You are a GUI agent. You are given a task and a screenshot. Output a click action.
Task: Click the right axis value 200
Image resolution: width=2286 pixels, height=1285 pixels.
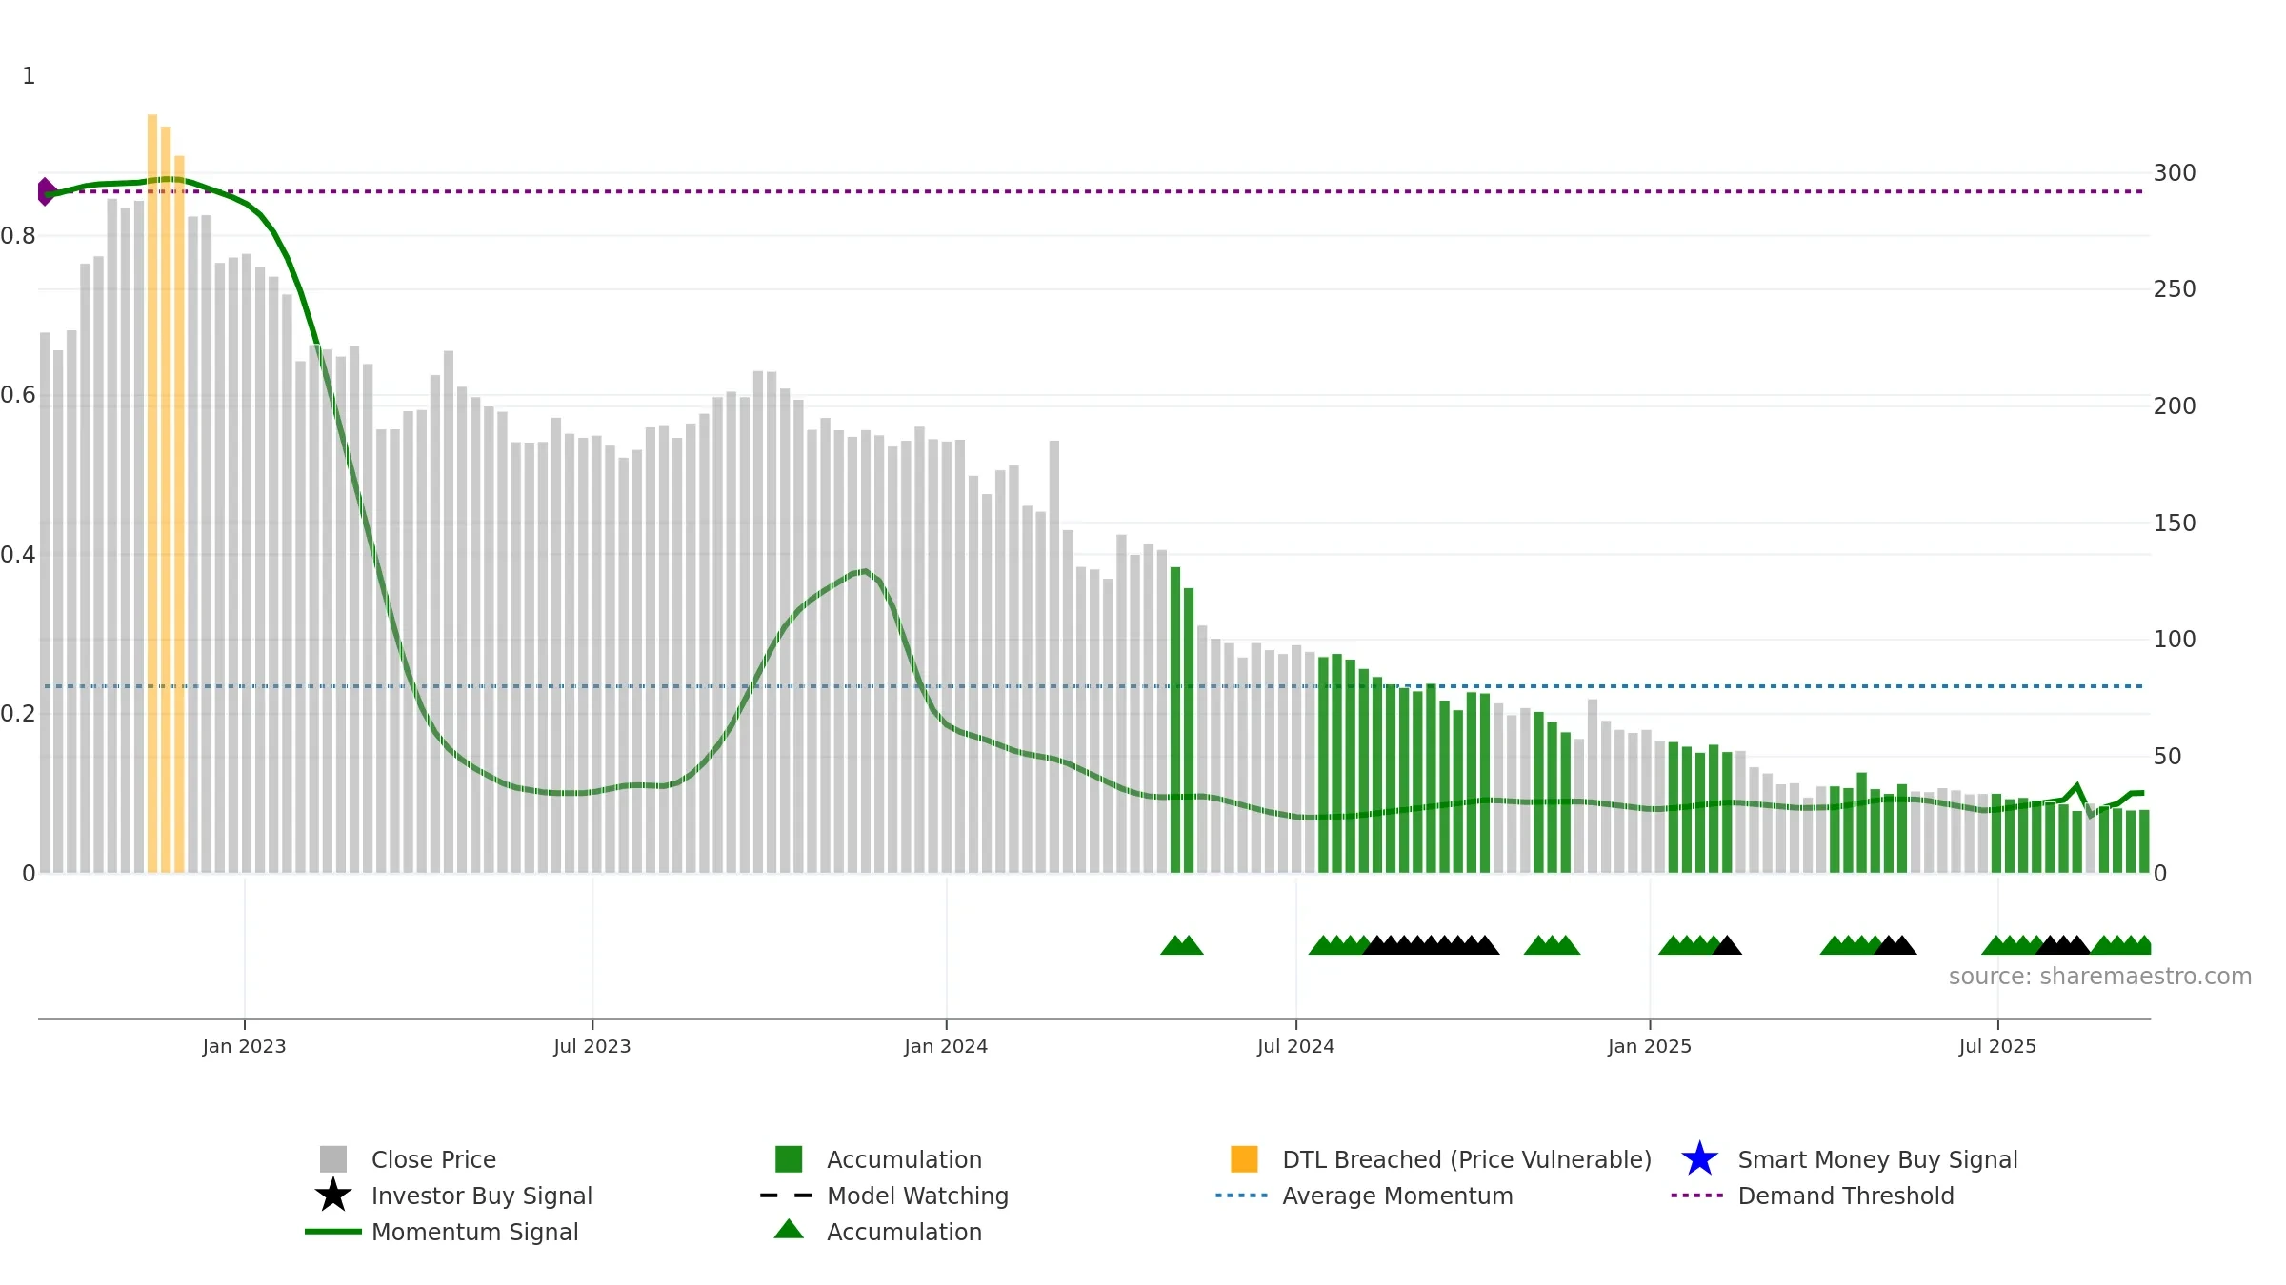(2175, 406)
